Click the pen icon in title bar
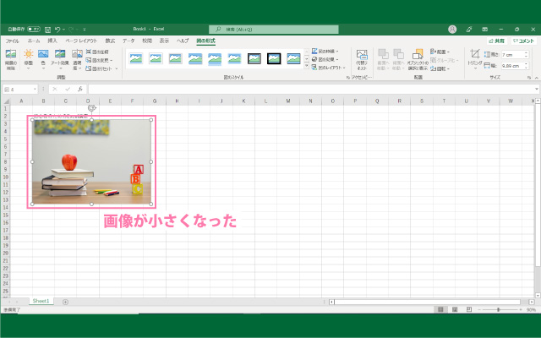Screen dimensions: 541x338 [x=469, y=30]
